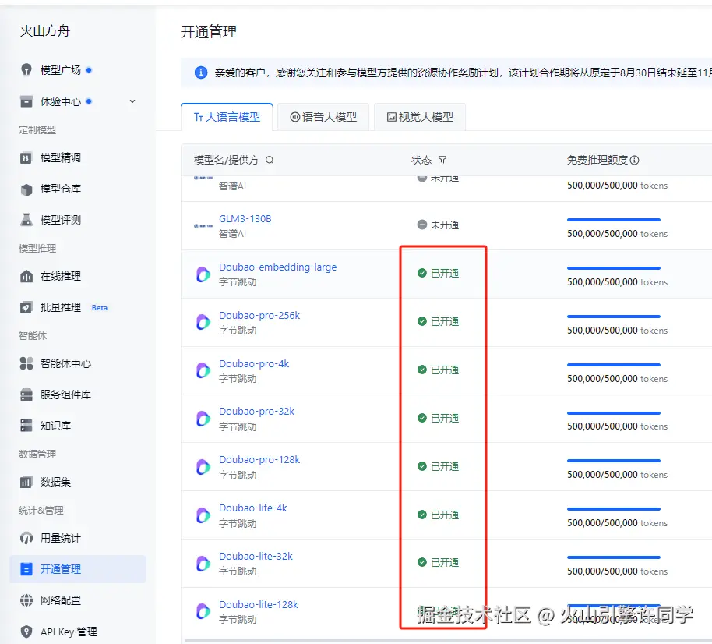
Task: Click the 火山方舟 title
Action: point(45,31)
